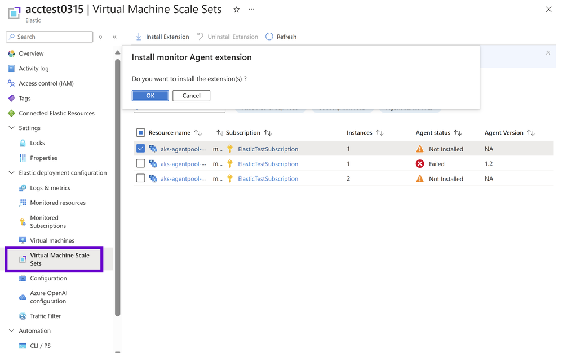The image size is (563, 353).
Task: Open the Azure OpenAI configuration item
Action: (48, 297)
